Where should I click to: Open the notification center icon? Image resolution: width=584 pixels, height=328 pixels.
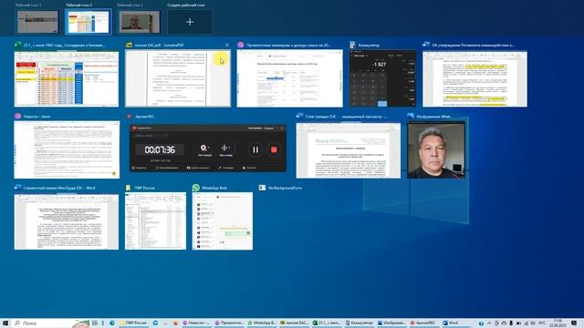coord(574,323)
